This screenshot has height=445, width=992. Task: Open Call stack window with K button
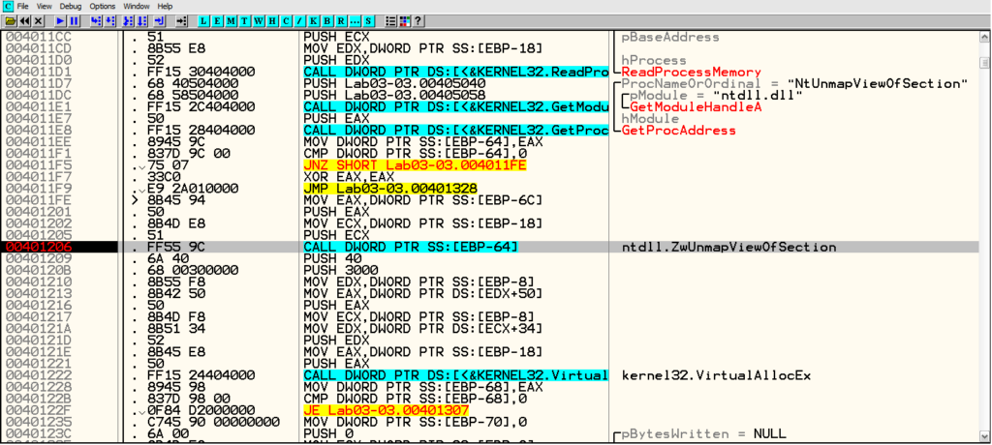(x=313, y=20)
